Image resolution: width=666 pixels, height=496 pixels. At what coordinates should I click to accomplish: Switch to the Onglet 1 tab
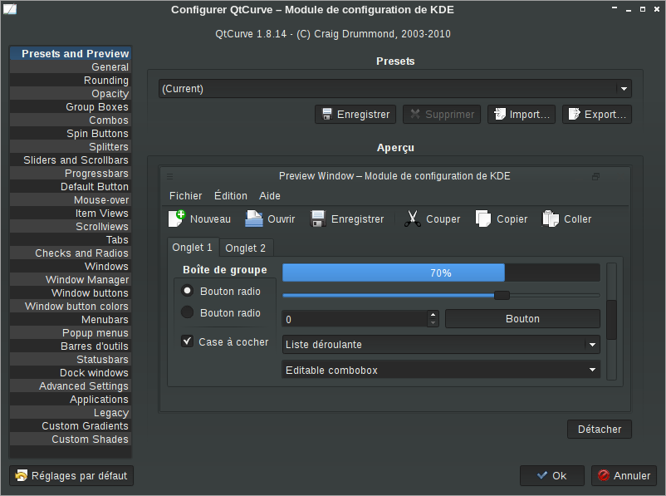coord(193,248)
